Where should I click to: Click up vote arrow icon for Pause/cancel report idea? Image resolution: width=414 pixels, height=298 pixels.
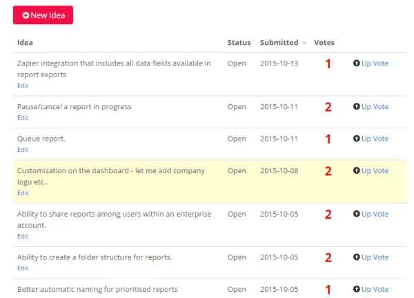(356, 107)
